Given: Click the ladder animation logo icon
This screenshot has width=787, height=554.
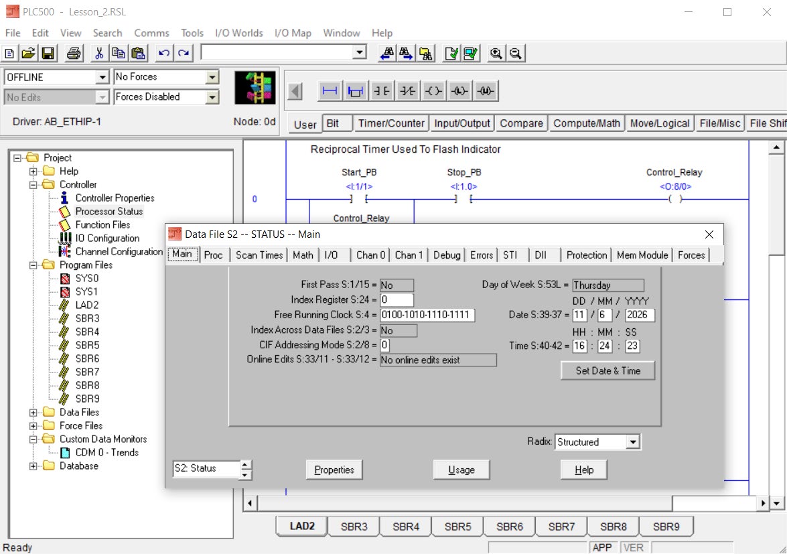Looking at the screenshot, I should 255,87.
